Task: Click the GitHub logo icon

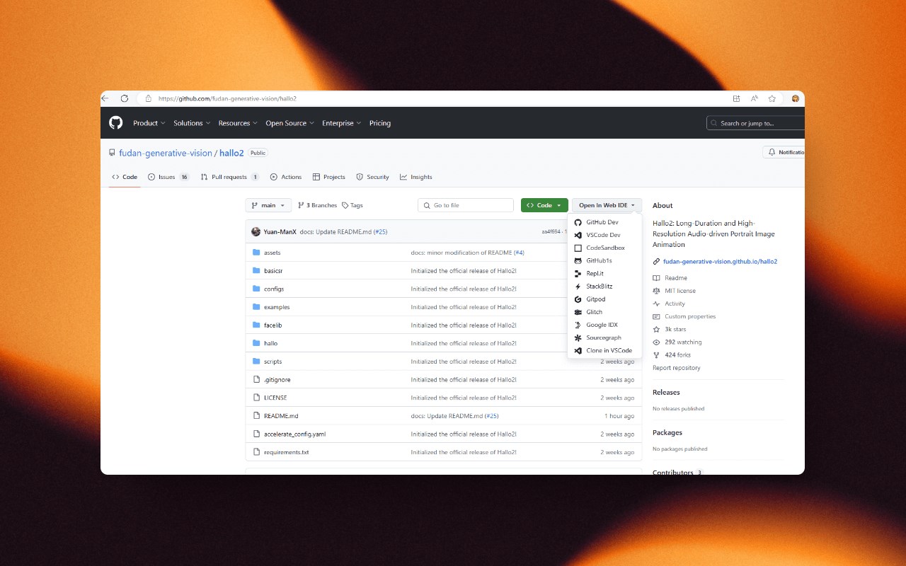Action: 116,123
